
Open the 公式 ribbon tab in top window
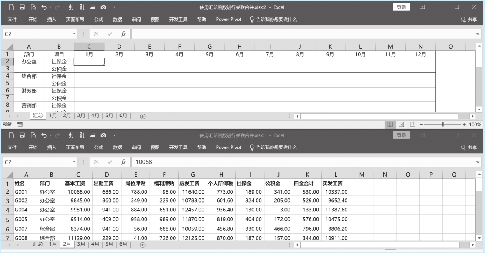click(x=98, y=19)
